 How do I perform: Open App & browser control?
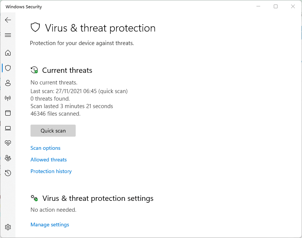click(x=8, y=113)
